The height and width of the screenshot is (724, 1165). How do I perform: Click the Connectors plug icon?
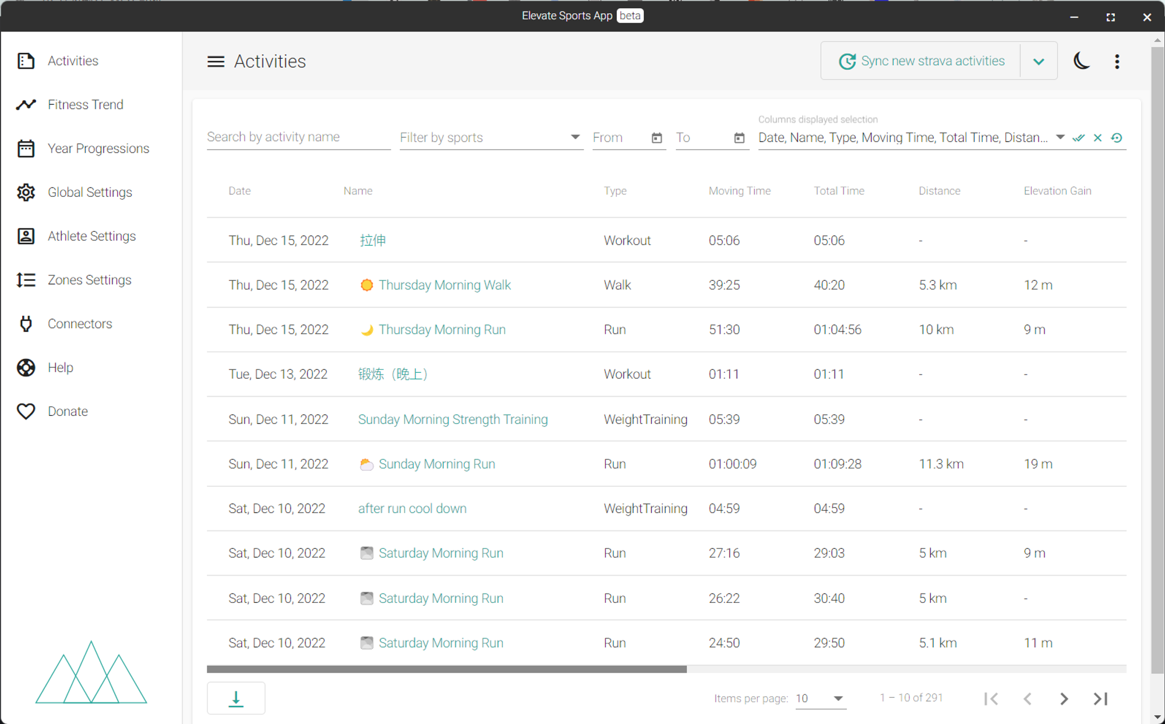pos(26,324)
